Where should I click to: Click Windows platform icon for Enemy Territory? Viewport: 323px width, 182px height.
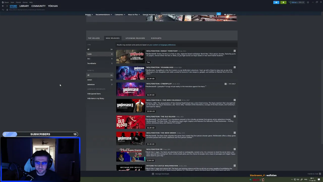click(x=235, y=51)
